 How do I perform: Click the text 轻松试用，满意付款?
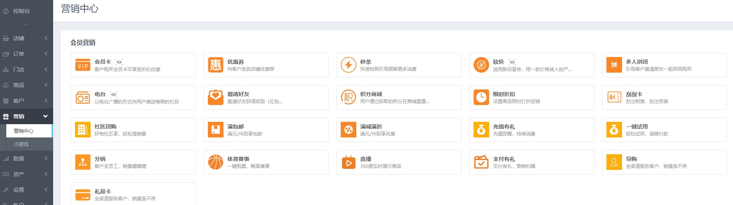point(647,134)
